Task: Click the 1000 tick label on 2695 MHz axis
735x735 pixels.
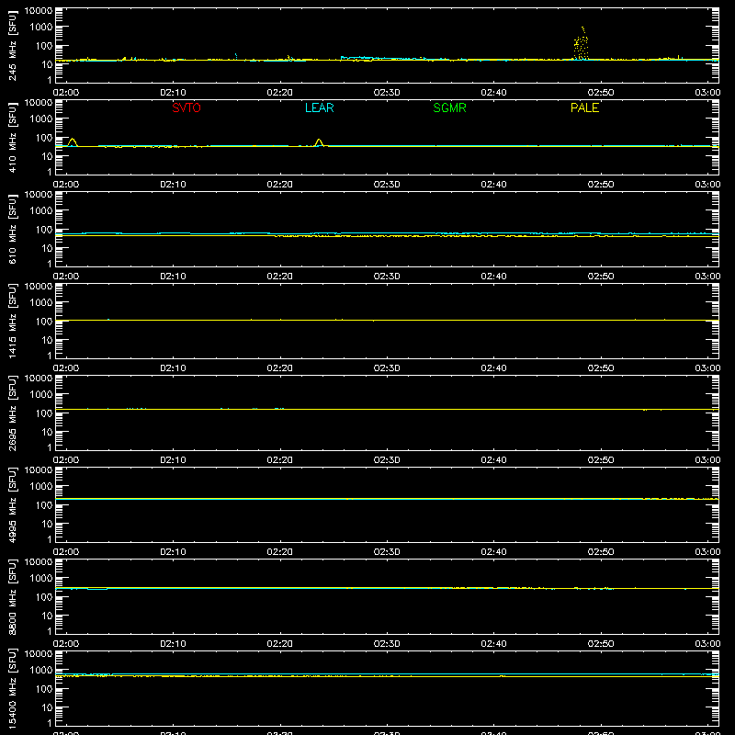Action: click(x=41, y=395)
